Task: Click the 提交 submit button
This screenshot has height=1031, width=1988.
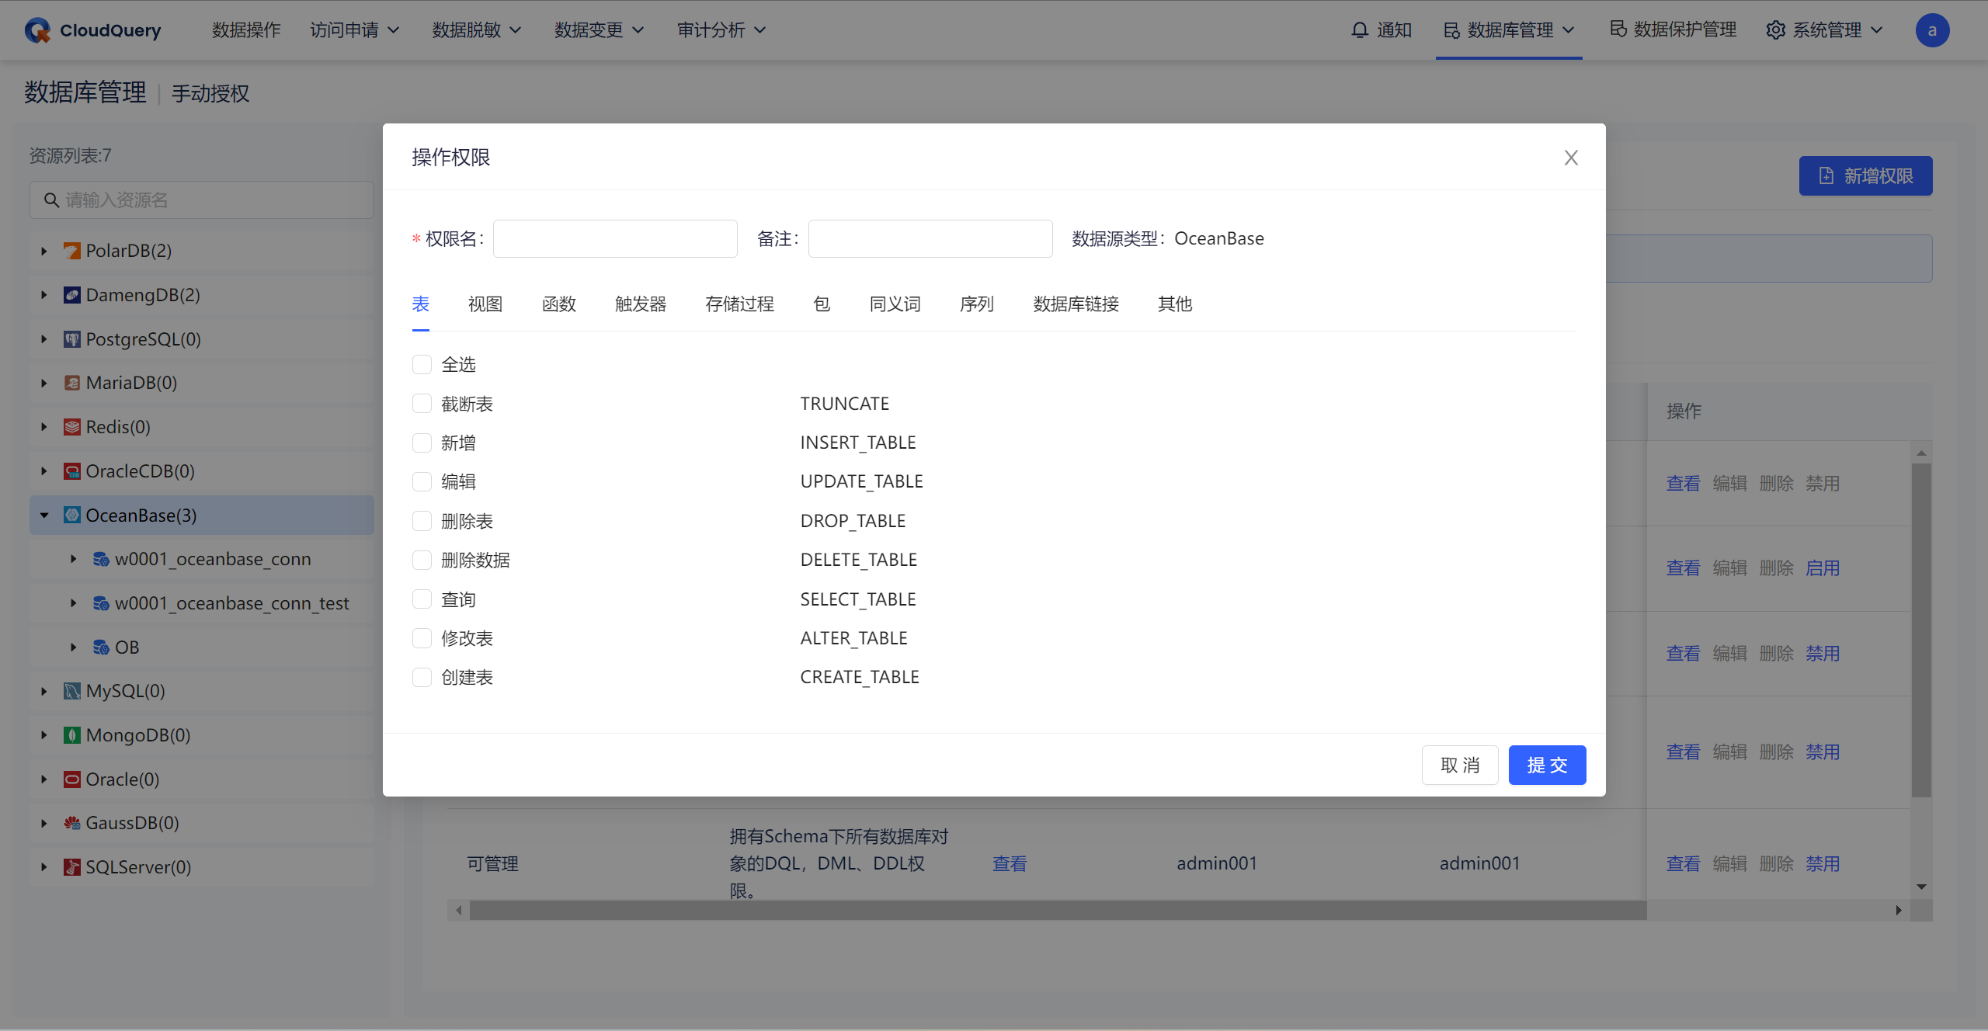Action: 1546,765
